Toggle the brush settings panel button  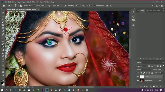click(21, 6)
